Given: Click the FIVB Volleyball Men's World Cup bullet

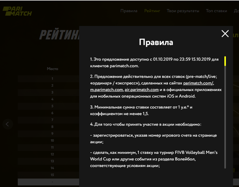Looking at the screenshot, I should click(154, 159).
